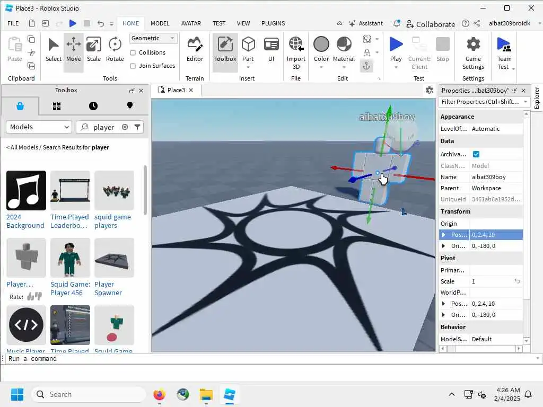This screenshot has height=407, width=543.
Task: Open the Assistant
Action: [366, 23]
